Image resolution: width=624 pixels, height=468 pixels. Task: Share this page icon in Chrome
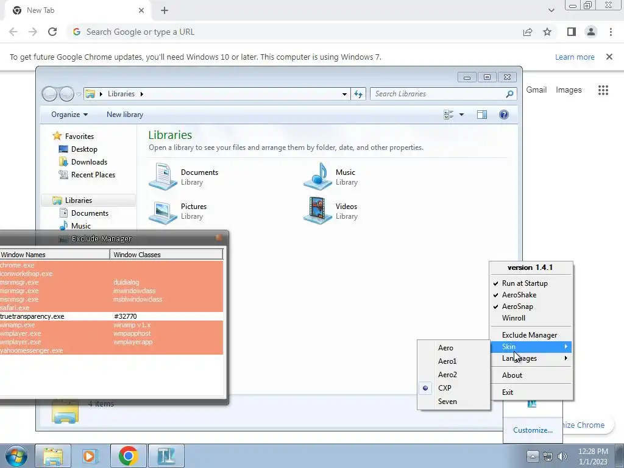click(528, 32)
